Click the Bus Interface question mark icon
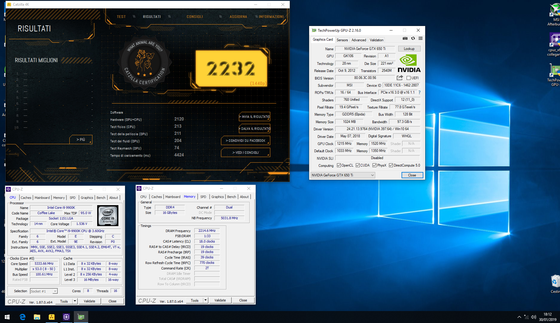 419,92
